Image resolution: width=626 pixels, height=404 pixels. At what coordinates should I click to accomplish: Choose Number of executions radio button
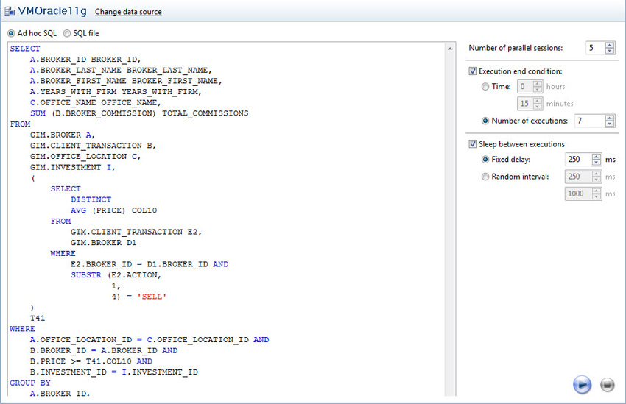click(x=485, y=121)
